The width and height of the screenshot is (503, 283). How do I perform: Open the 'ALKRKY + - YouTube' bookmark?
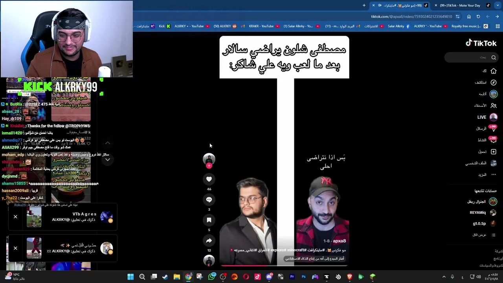point(192,26)
